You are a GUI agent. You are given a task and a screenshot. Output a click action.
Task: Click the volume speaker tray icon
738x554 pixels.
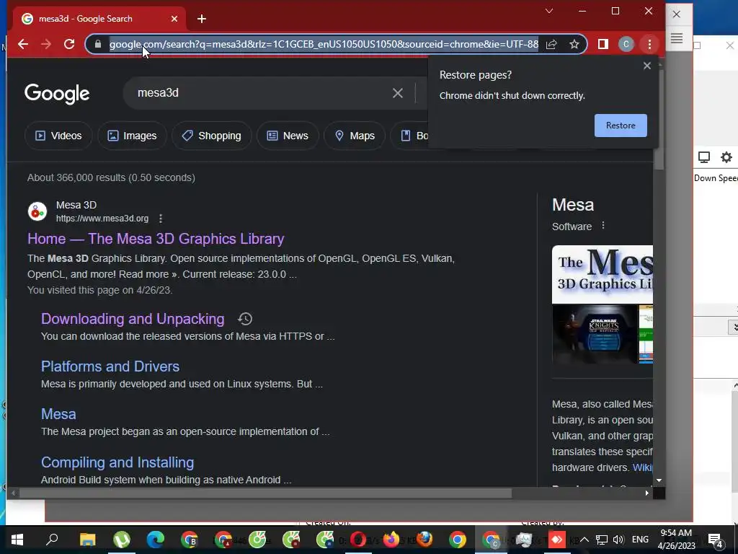coord(618,540)
